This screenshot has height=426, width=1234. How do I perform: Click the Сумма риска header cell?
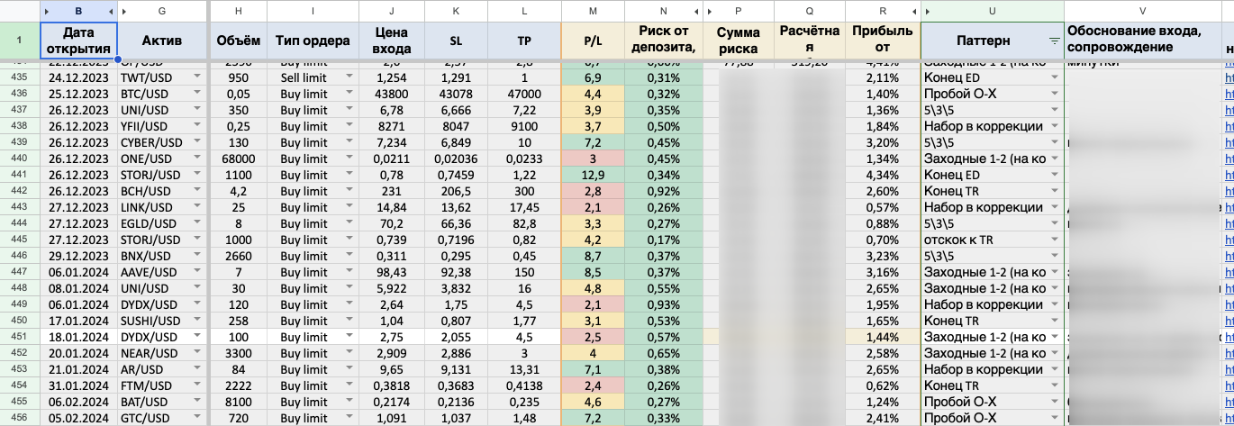pos(739,41)
